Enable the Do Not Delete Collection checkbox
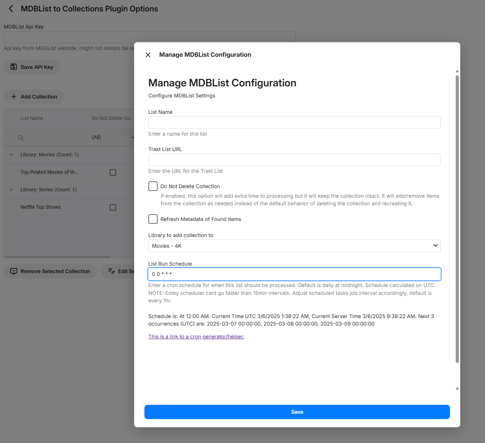Screen dimensions: 485x443 click(153, 186)
